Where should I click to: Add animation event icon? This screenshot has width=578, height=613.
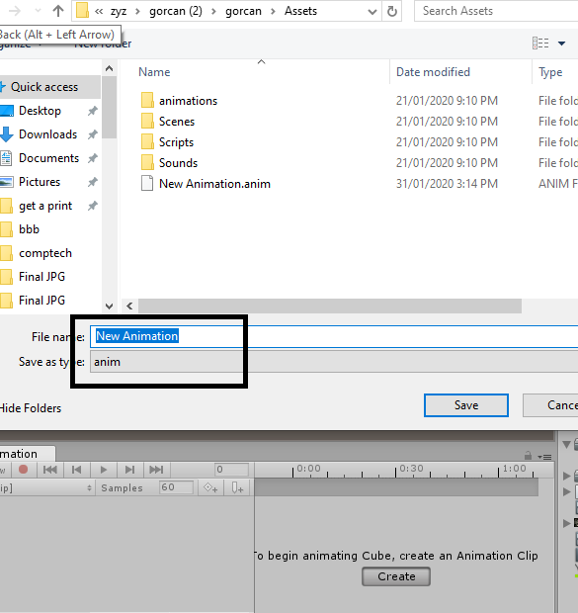click(237, 487)
